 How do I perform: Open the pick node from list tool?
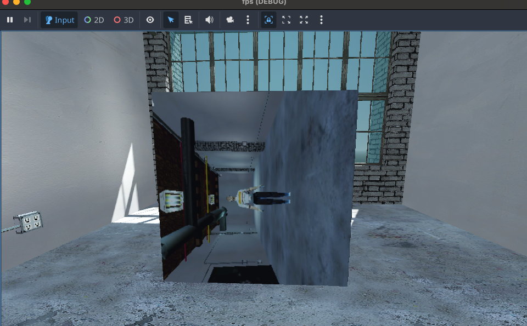(188, 20)
